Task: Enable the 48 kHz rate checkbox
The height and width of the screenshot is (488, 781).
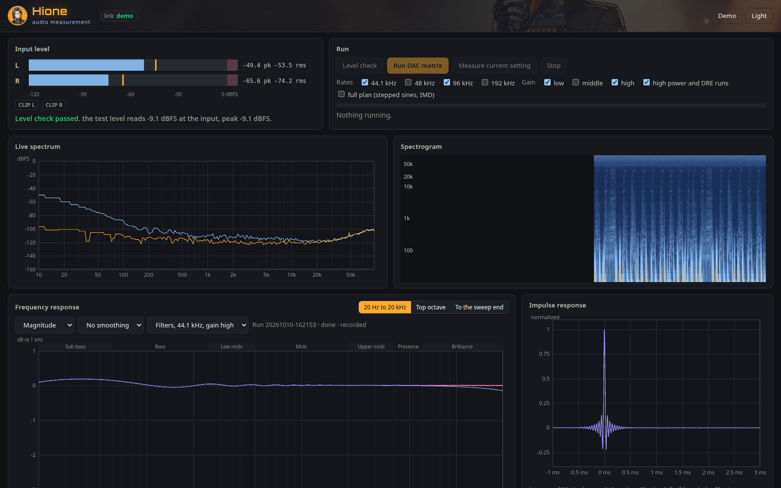Action: coord(409,82)
